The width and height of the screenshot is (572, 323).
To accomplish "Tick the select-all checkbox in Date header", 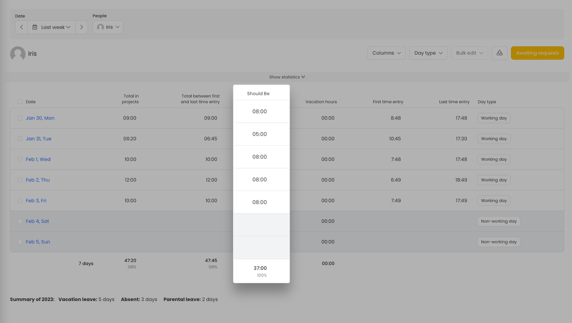I will 20,102.
